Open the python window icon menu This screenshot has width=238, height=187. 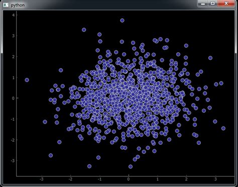[x=6, y=5]
